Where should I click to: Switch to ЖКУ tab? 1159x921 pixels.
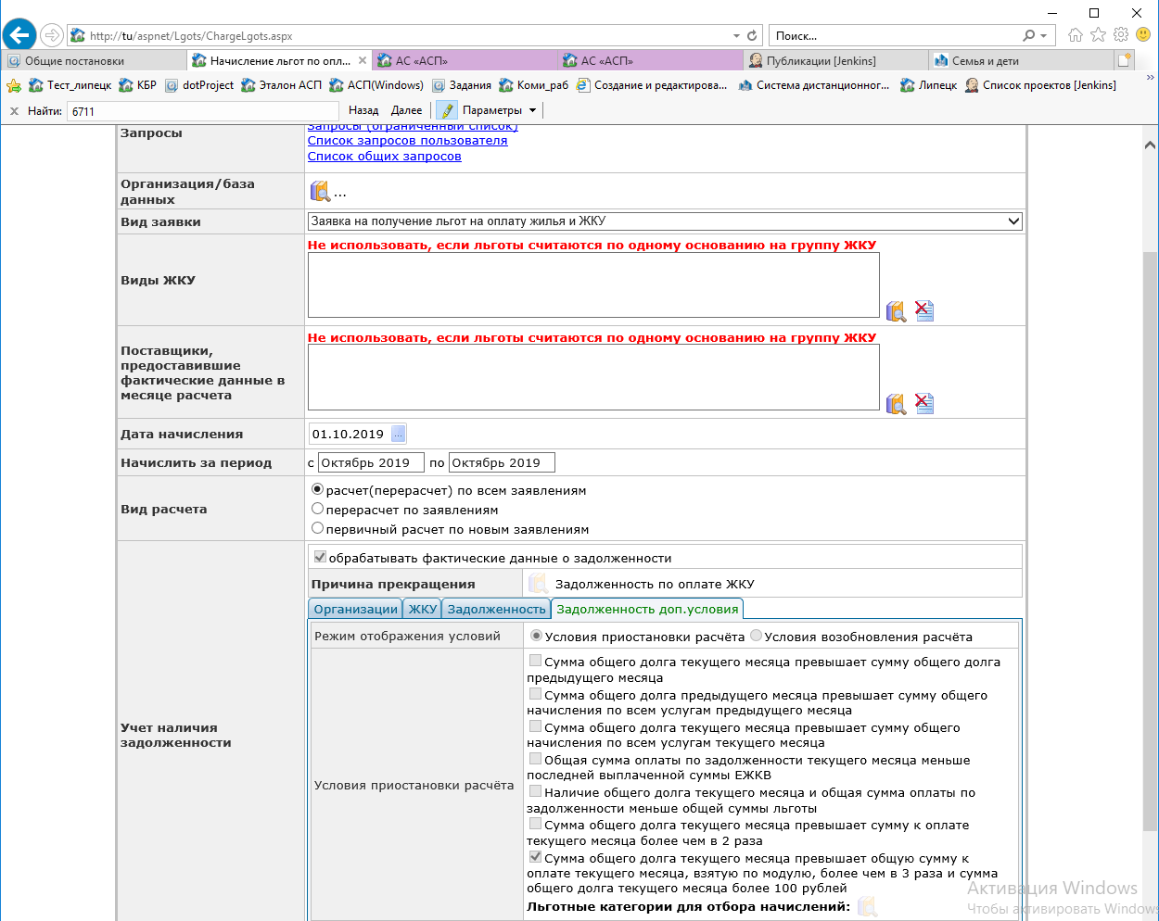(x=422, y=609)
